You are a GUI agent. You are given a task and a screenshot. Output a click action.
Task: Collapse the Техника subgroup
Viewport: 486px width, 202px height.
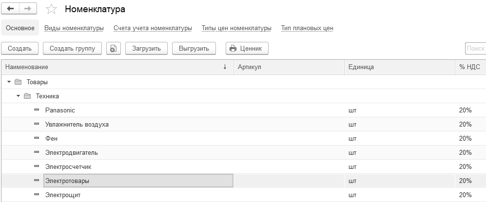coord(18,96)
